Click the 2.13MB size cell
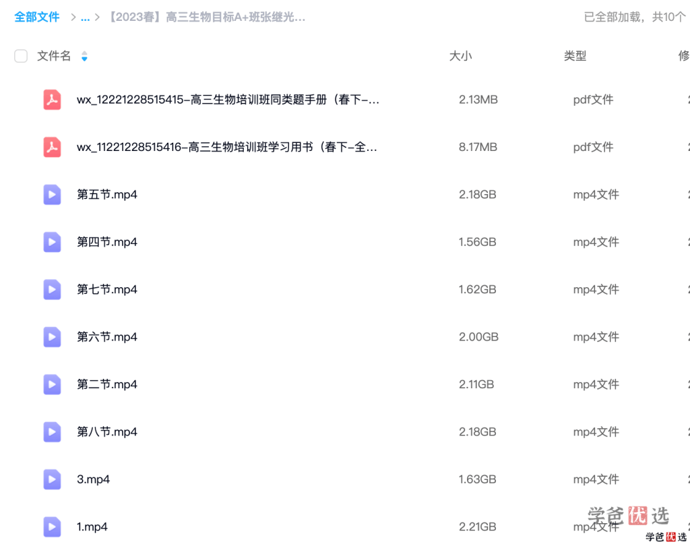Screen dimensions: 690x544 point(478,100)
